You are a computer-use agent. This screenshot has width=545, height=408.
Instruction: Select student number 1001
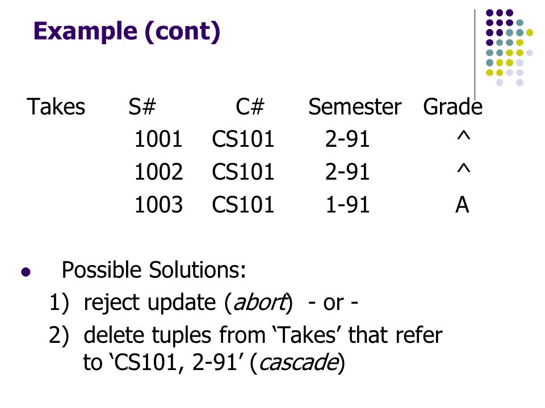click(158, 139)
